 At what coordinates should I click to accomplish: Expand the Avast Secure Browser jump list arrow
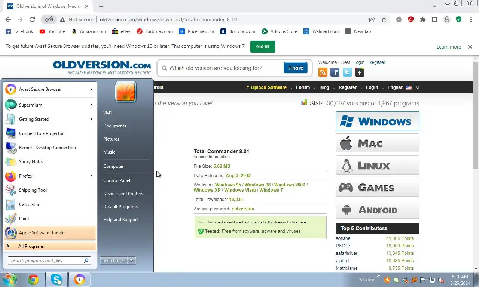91,89
